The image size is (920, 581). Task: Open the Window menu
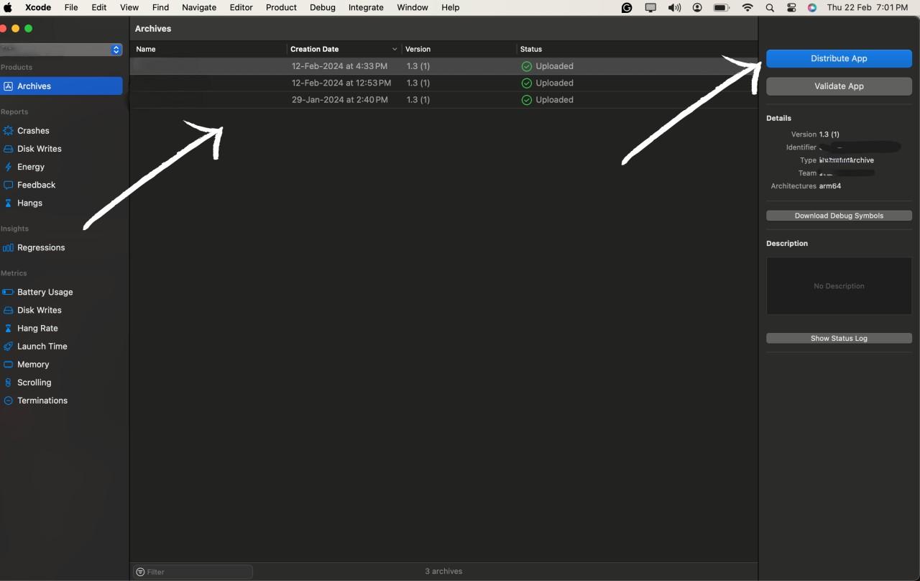(x=413, y=7)
